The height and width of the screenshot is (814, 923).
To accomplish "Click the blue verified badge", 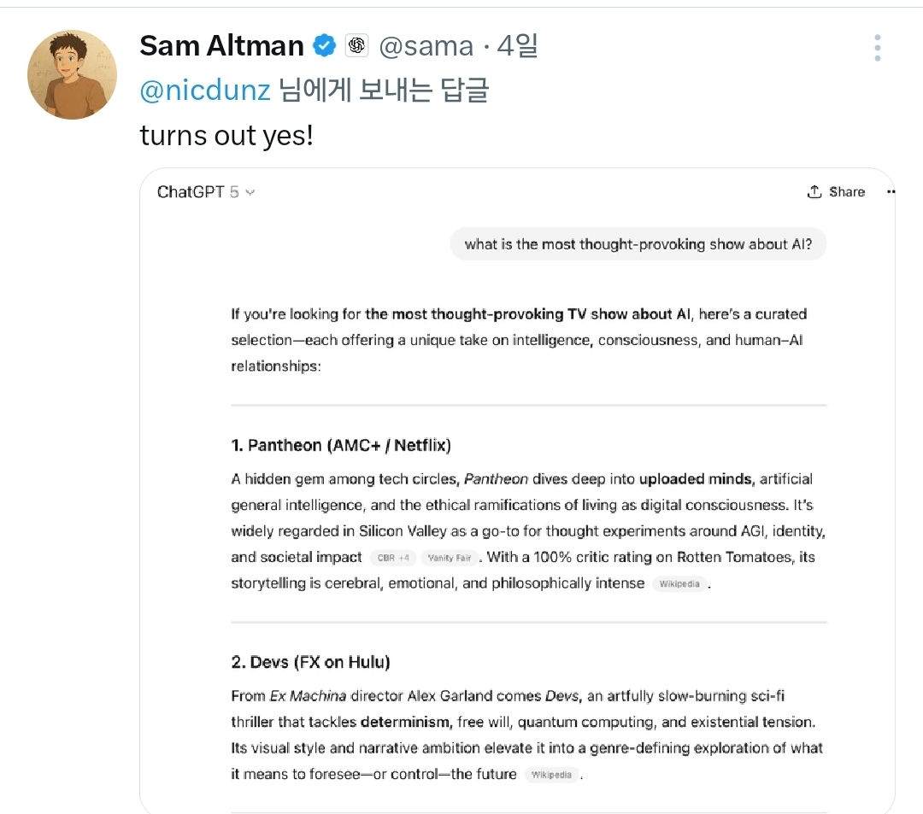I will (325, 46).
